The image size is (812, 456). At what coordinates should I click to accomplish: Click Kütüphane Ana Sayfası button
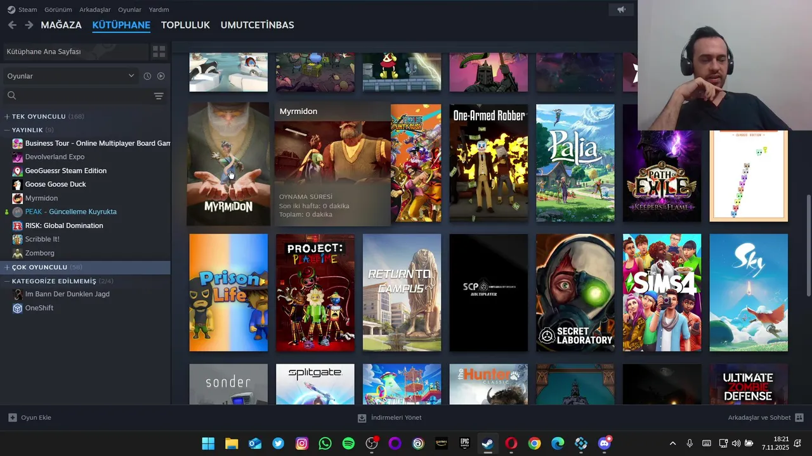click(75, 51)
